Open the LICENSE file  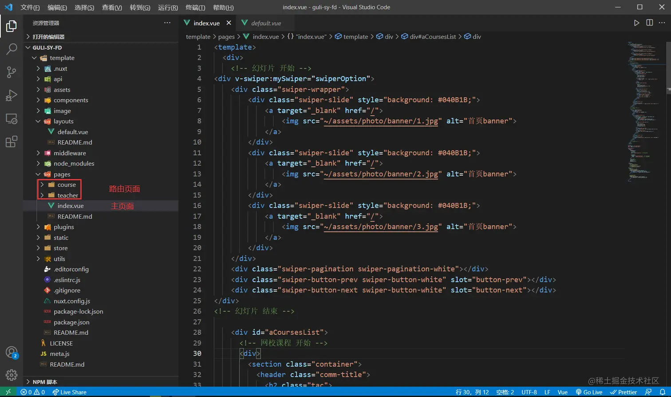coord(101,343)
